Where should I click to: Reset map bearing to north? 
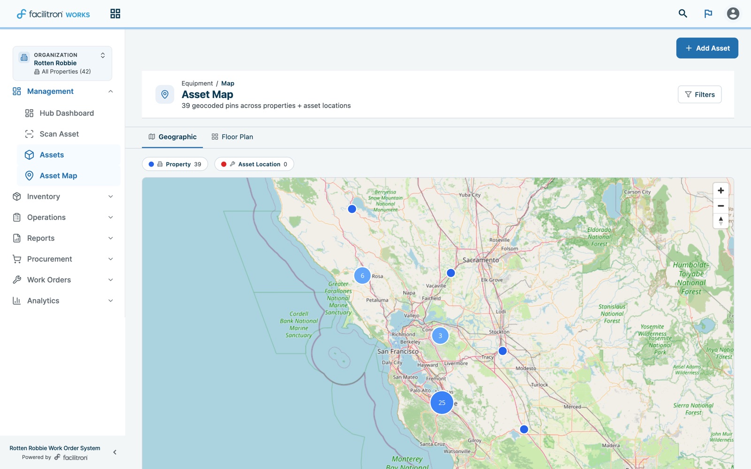pyautogui.click(x=721, y=221)
